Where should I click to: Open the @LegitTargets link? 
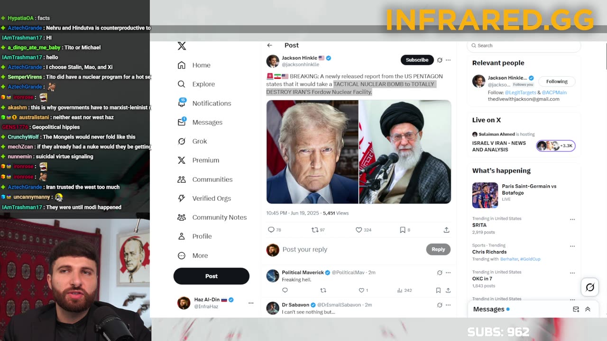(520, 92)
